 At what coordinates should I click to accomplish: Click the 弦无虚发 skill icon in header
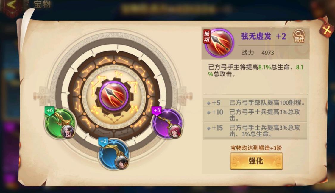(219, 43)
